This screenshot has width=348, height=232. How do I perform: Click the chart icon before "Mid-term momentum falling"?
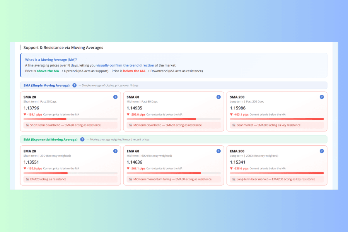tap(131, 179)
